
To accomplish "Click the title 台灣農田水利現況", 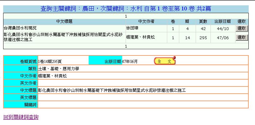I will pos(20,28).
